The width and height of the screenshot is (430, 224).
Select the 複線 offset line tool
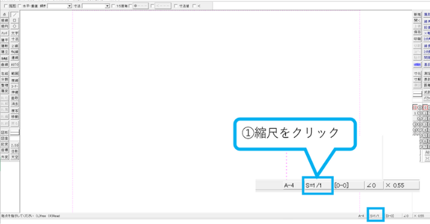[15, 80]
